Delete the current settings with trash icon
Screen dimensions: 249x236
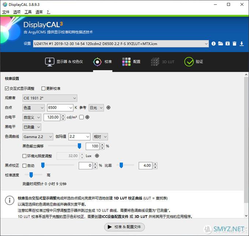click(234, 44)
